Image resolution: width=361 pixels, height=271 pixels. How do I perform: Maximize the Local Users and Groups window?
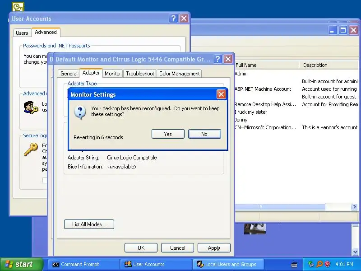tap(343, 30)
